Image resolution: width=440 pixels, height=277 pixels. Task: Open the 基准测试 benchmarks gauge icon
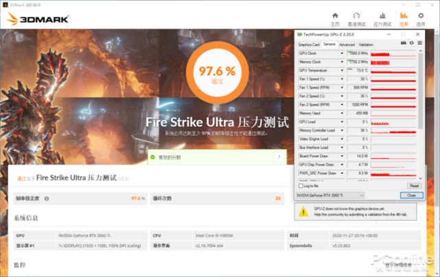[x=356, y=16]
